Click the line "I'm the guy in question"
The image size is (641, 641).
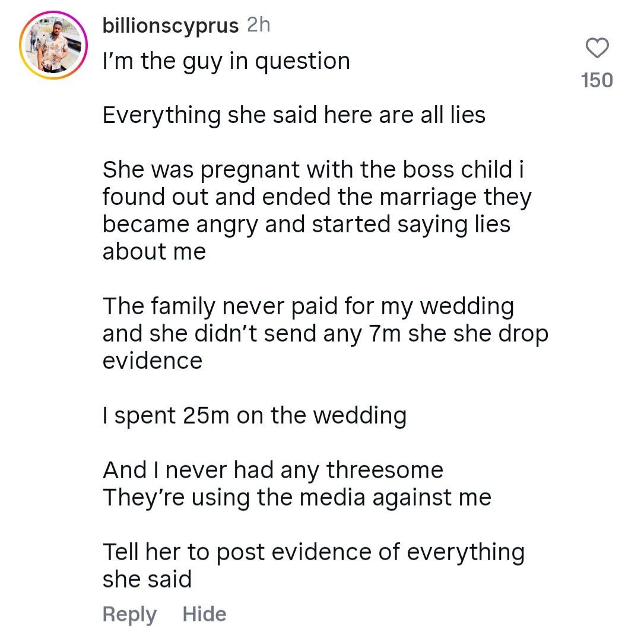pos(226,61)
